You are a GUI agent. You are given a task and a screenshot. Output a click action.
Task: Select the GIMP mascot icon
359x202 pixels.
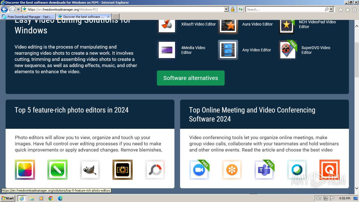(x=90, y=170)
